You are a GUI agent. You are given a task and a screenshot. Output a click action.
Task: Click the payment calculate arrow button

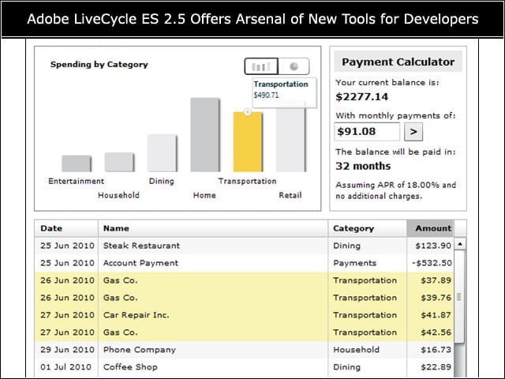413,132
